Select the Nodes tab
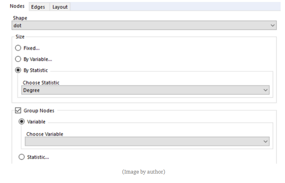Screen dimensions: 285x183 coord(17,6)
